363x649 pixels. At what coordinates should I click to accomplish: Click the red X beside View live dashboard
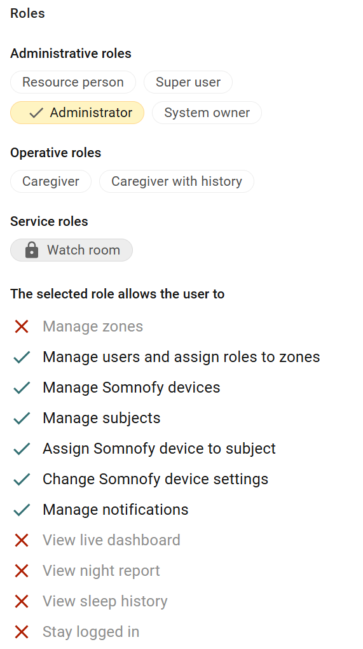point(22,540)
